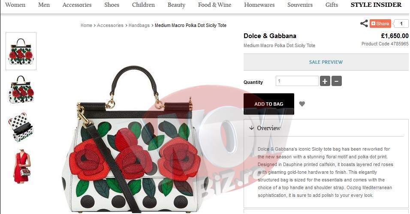Image resolution: width=410 pixels, height=214 pixels.
Task: Add item to wishlist with heart icon
Action: 302,104
